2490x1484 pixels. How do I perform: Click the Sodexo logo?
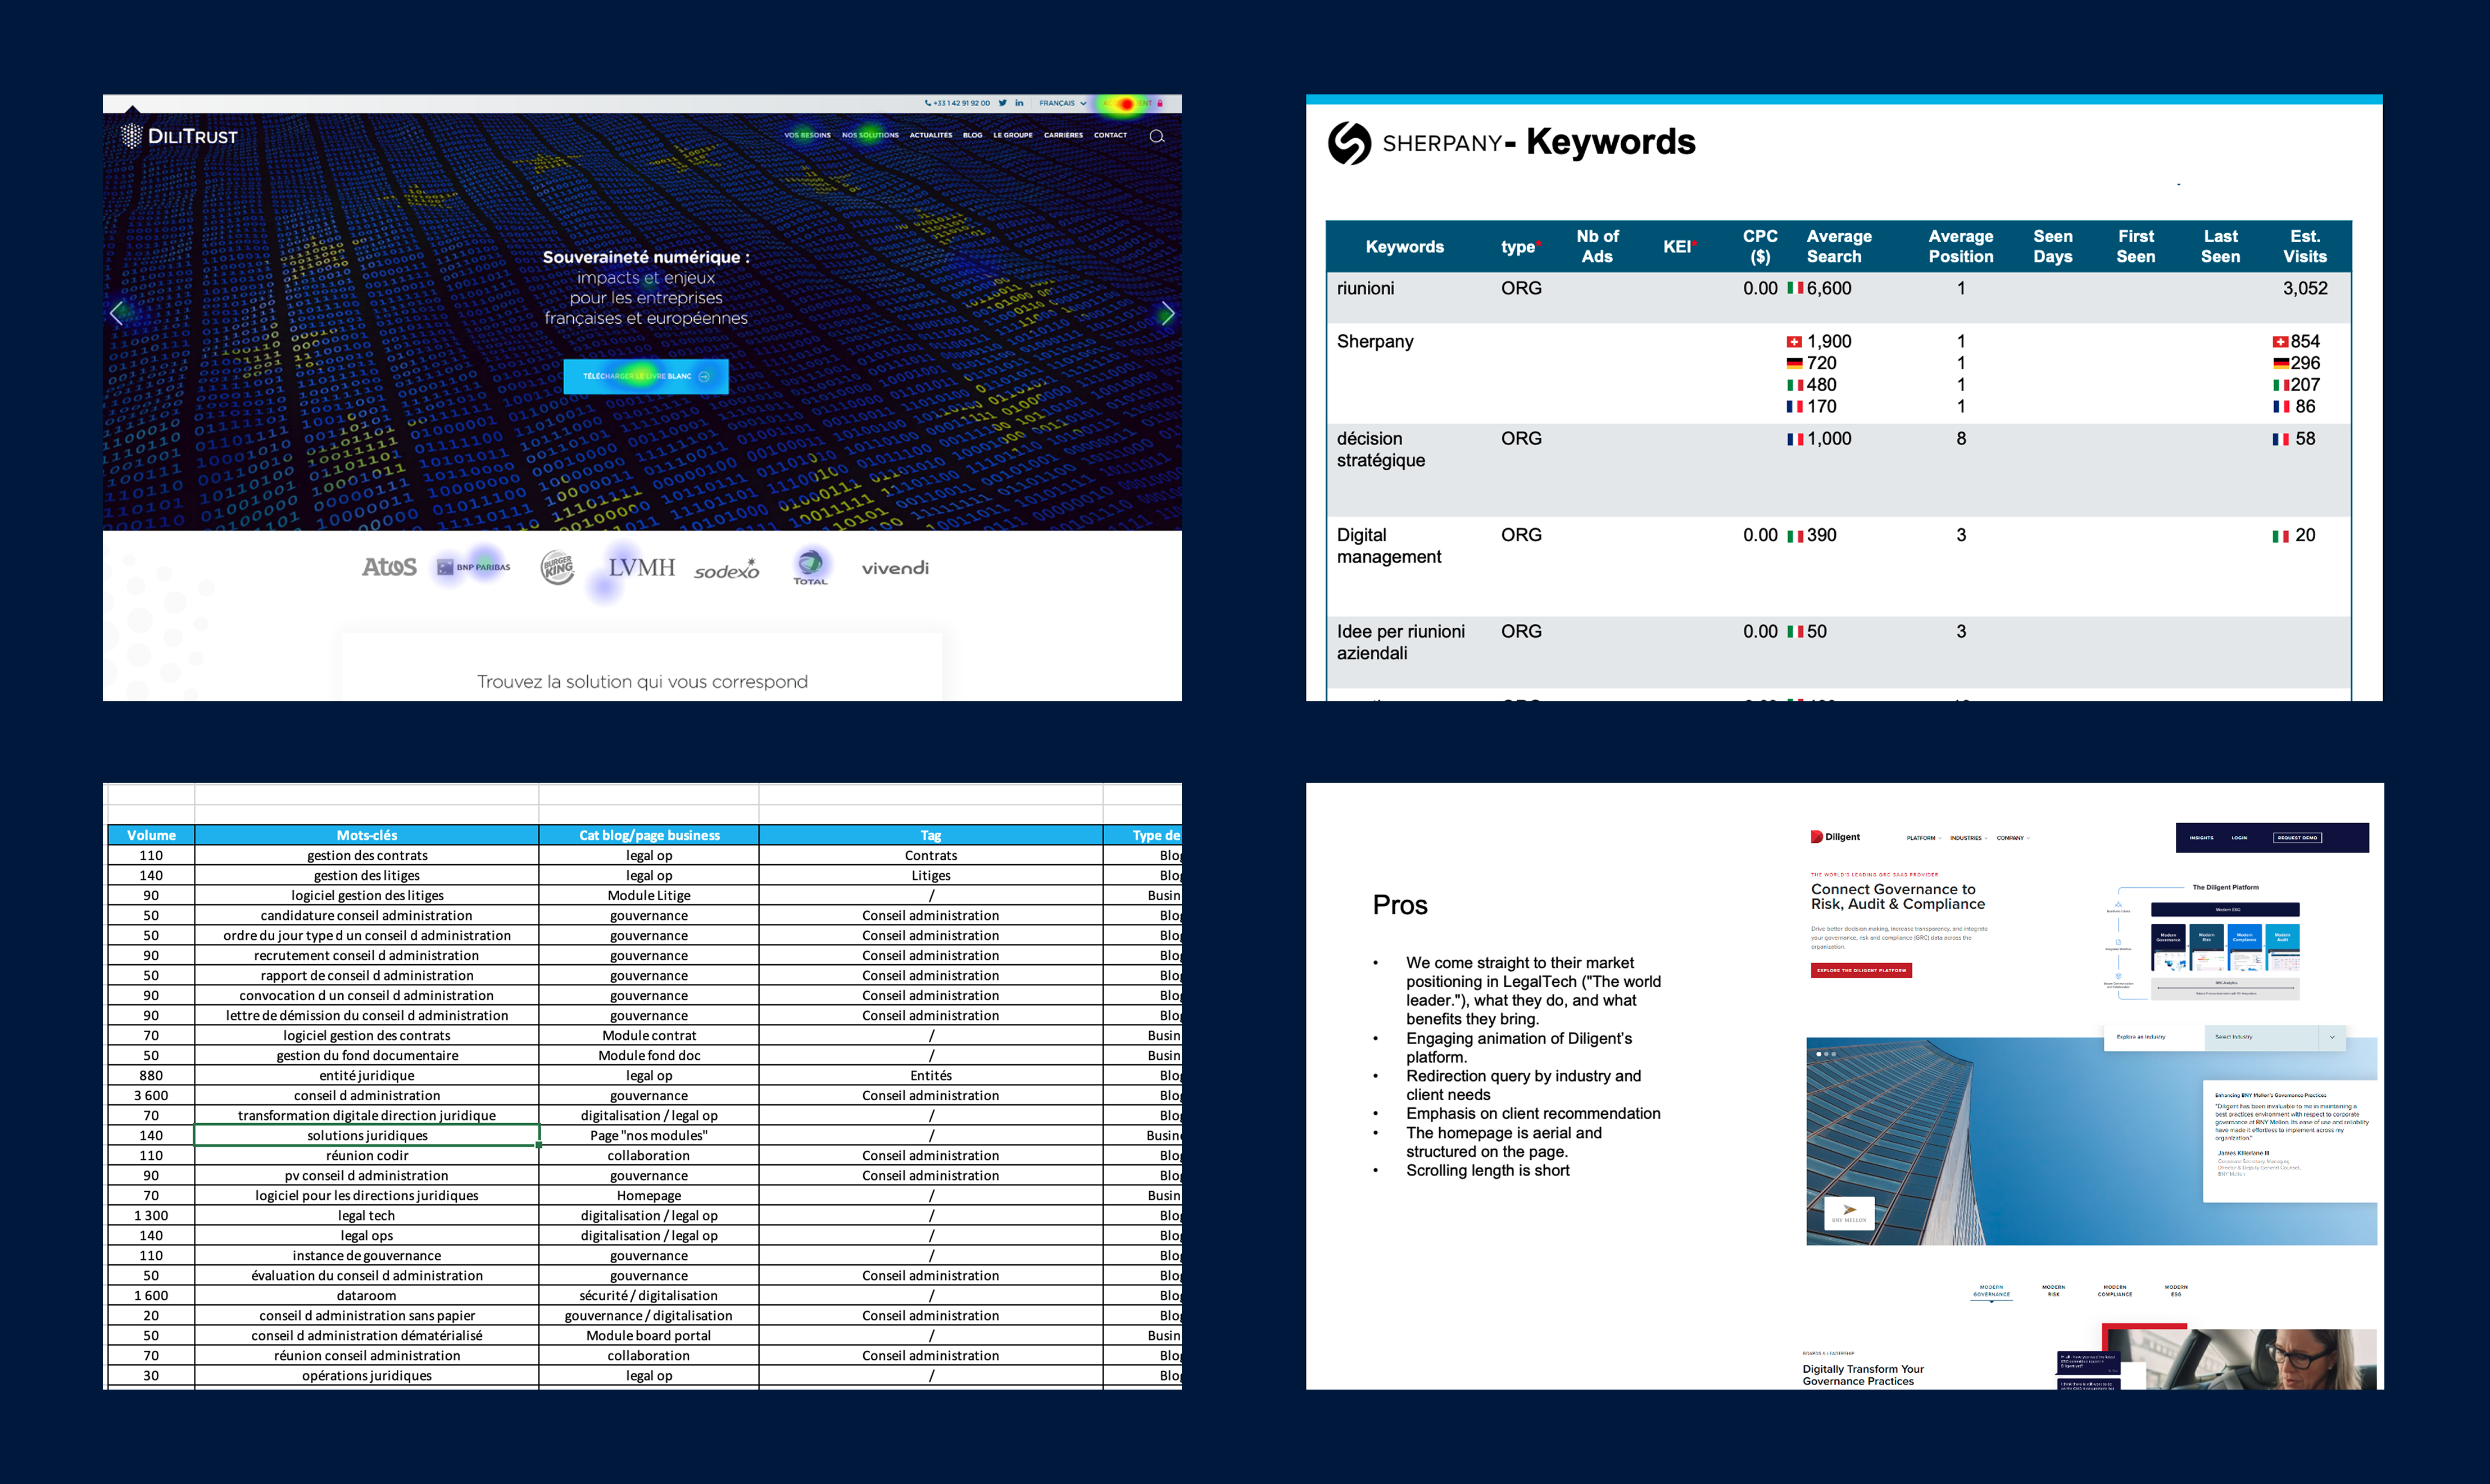click(727, 569)
